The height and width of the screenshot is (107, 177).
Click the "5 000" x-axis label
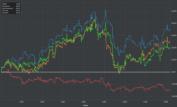104,102
